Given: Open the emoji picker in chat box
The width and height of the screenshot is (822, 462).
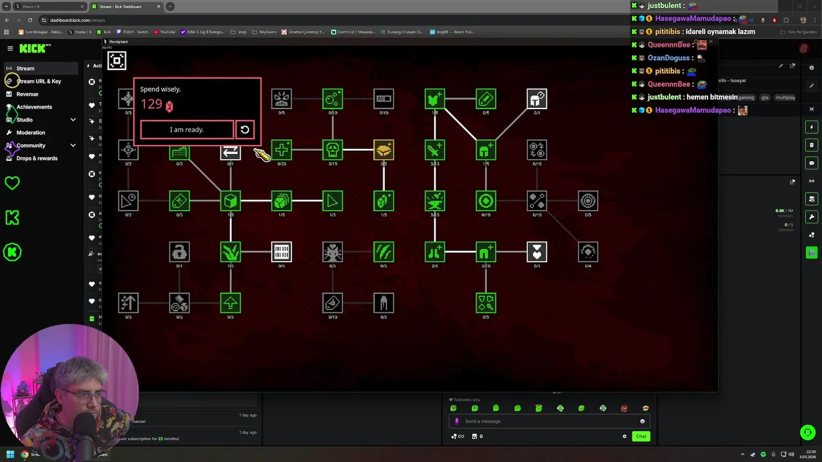Looking at the screenshot, I should (x=642, y=422).
